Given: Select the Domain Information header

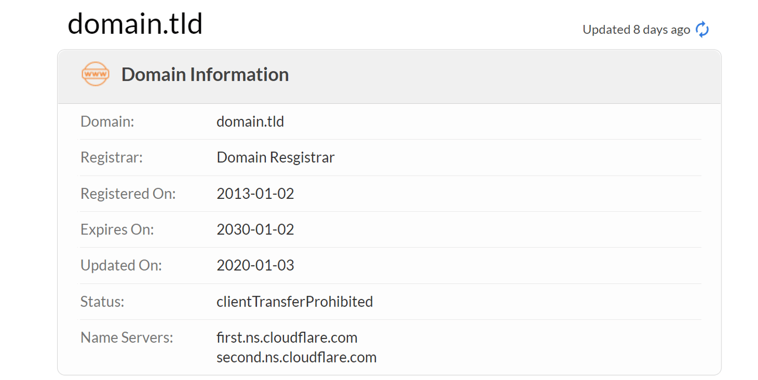Looking at the screenshot, I should 205,74.
